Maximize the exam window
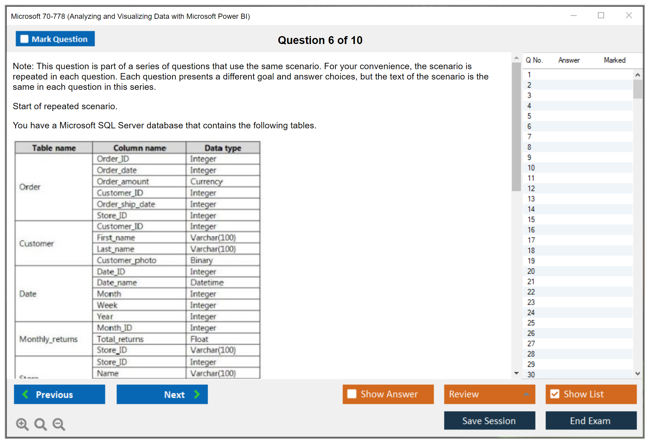This screenshot has height=446, width=652. coord(601,15)
